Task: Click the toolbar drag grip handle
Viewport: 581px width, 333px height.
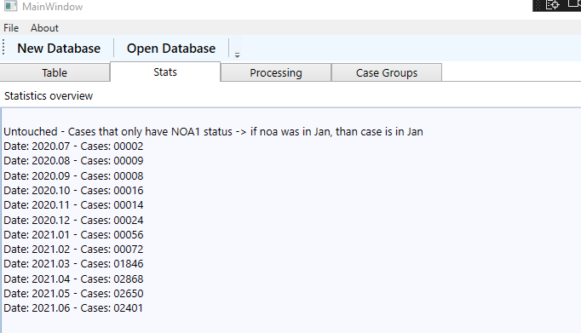Action: click(3, 48)
